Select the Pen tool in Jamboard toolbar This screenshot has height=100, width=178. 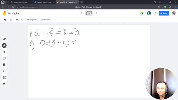4,39
